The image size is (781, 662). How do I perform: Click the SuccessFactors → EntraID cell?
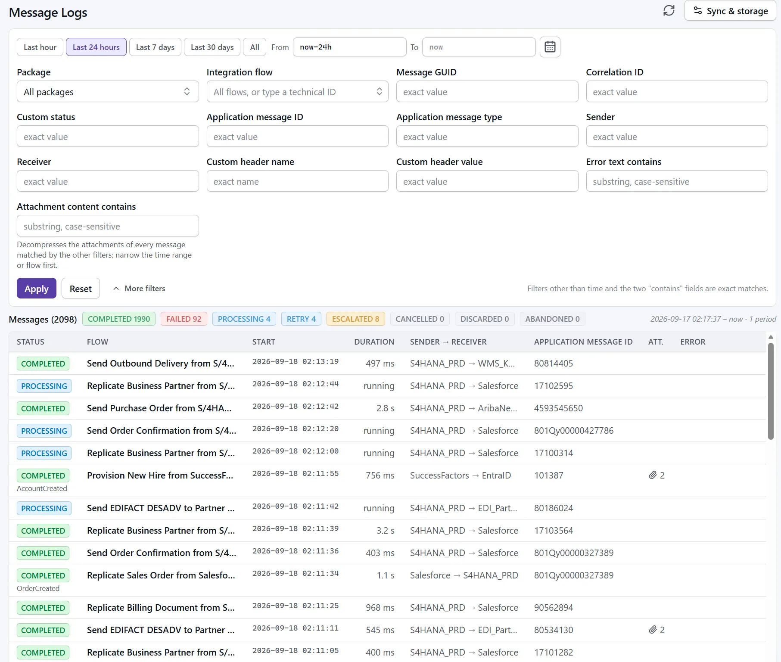pyautogui.click(x=461, y=476)
